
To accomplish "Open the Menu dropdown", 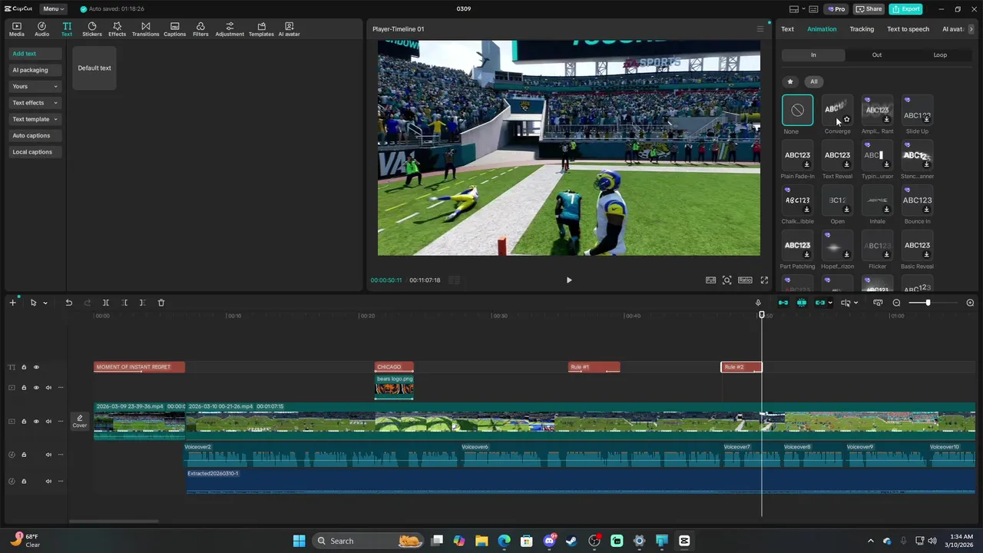I will (53, 9).
